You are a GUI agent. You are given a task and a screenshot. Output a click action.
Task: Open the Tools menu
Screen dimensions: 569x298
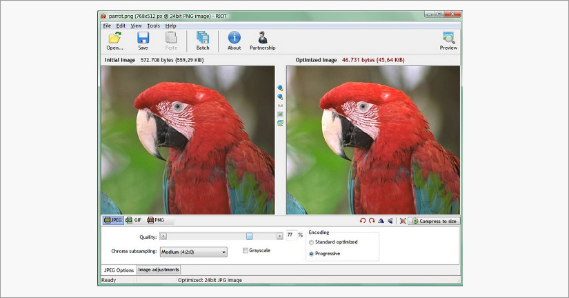tap(153, 26)
